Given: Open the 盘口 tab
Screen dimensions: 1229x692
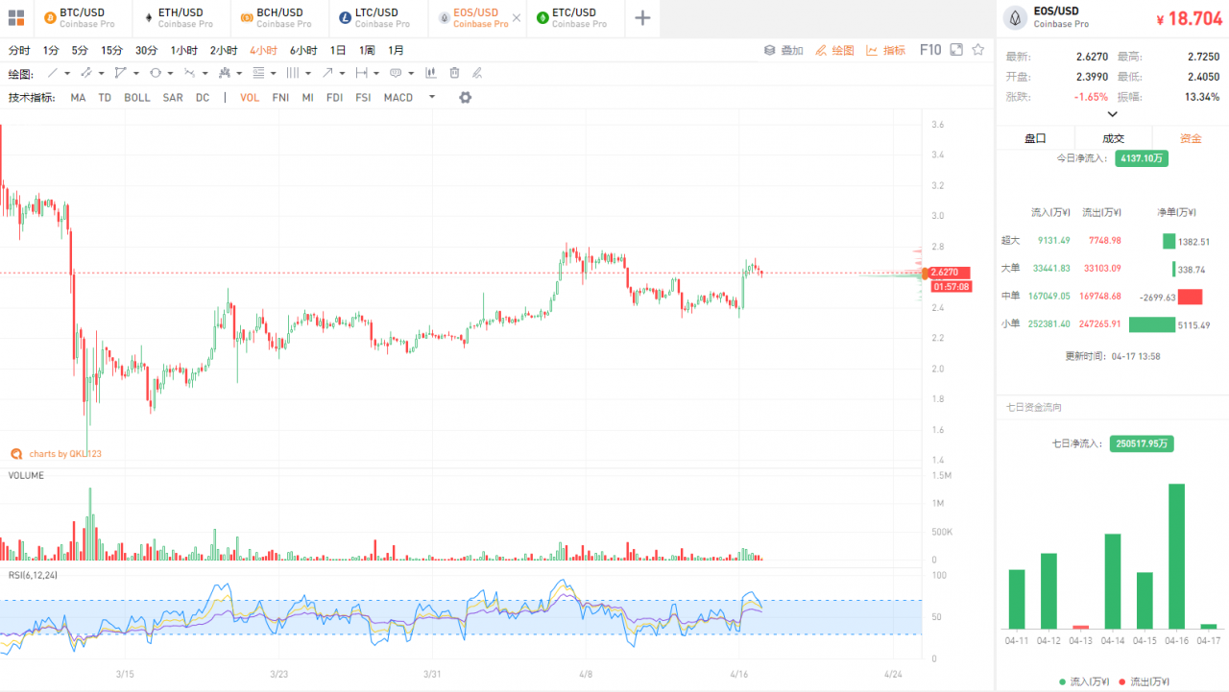Looking at the screenshot, I should point(1035,138).
